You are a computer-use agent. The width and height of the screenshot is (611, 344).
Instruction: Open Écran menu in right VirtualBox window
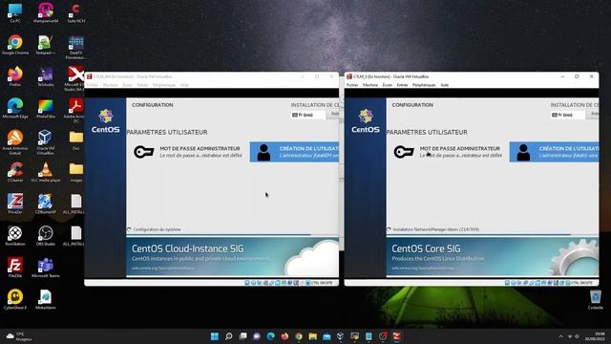[388, 85]
